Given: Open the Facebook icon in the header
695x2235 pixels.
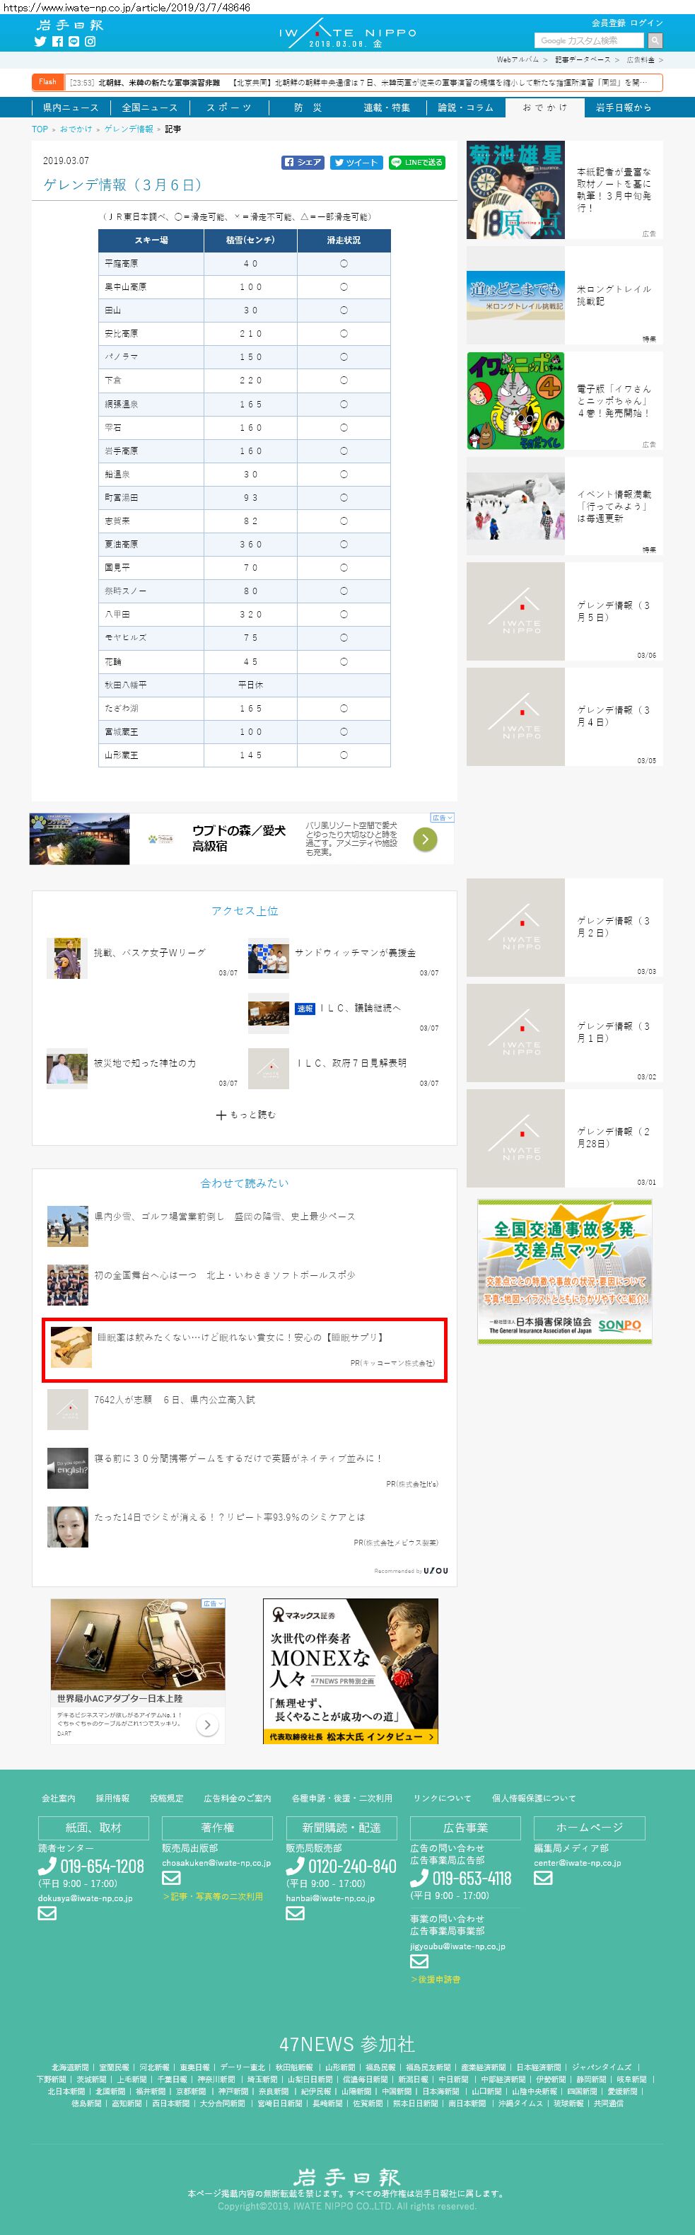Looking at the screenshot, I should tap(57, 42).
